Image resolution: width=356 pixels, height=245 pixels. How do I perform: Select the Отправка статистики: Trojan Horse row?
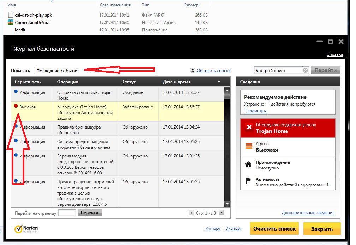[x=117, y=94]
